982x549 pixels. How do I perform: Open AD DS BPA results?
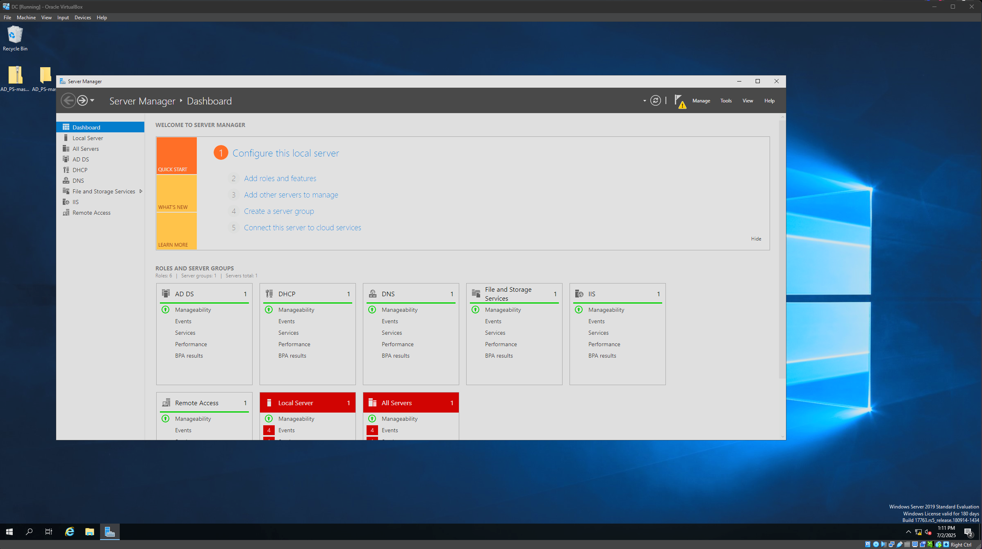pyautogui.click(x=189, y=356)
